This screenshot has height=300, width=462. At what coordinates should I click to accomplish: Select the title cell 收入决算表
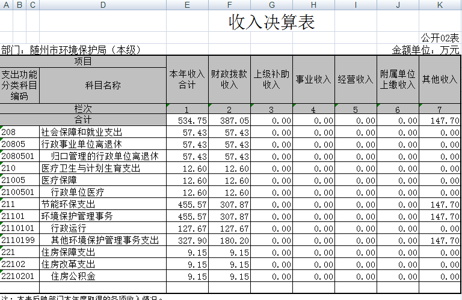coord(271,22)
